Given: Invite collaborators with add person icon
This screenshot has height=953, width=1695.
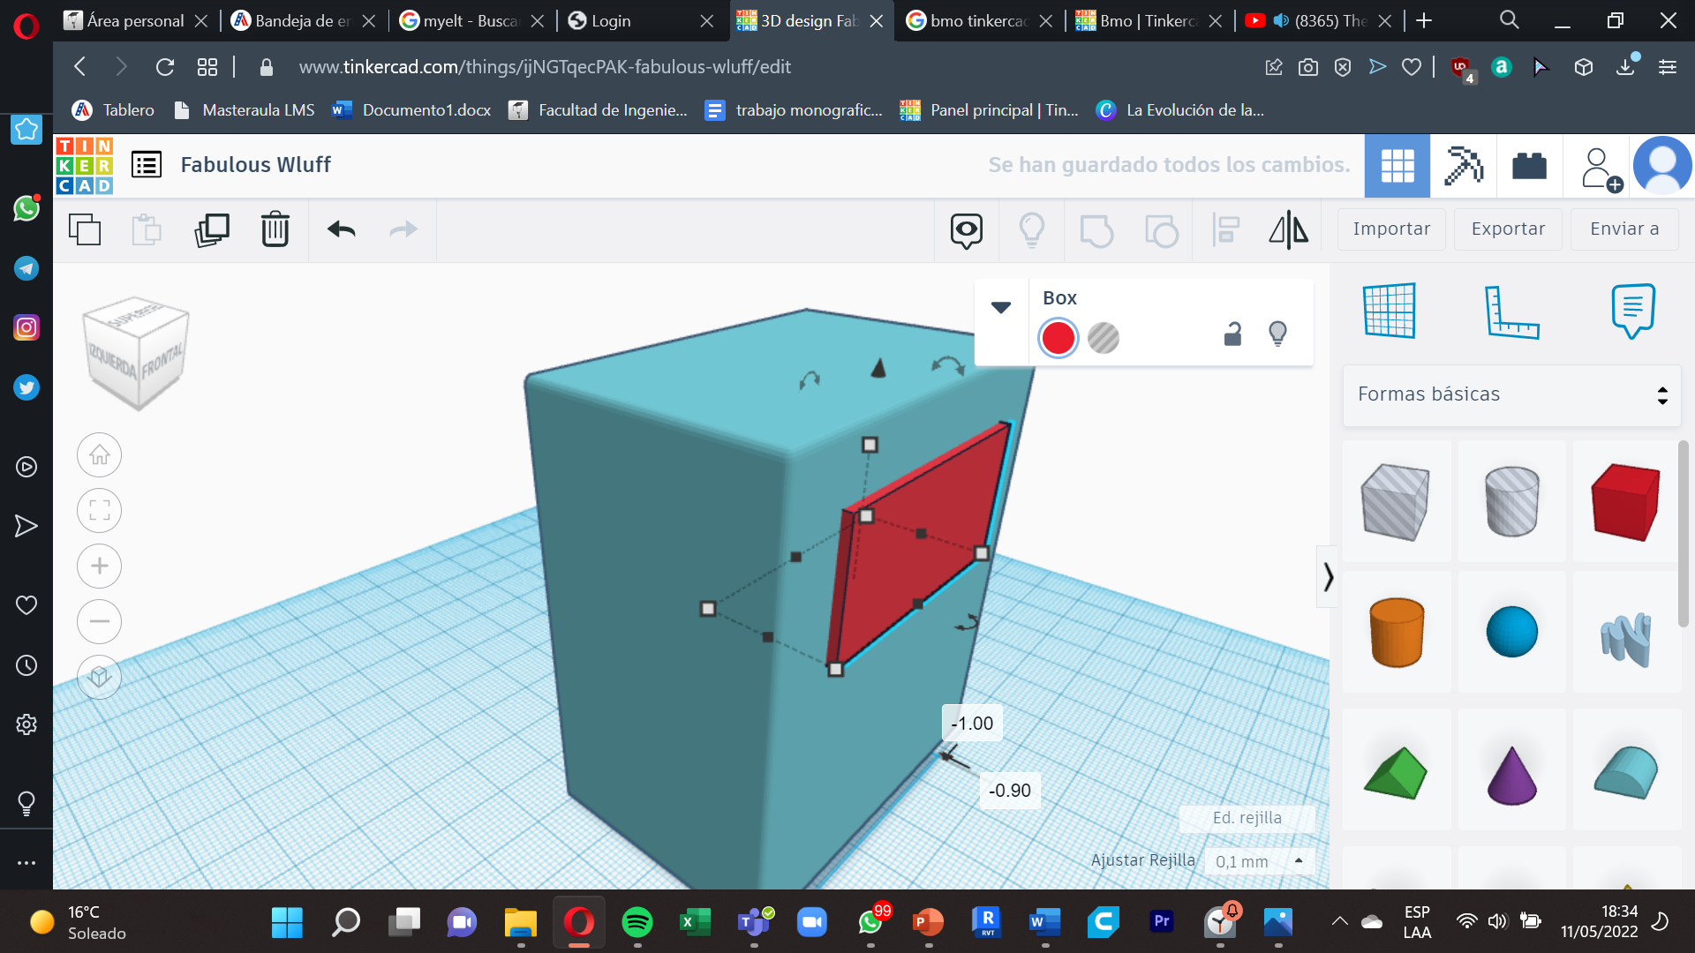Looking at the screenshot, I should [1599, 168].
